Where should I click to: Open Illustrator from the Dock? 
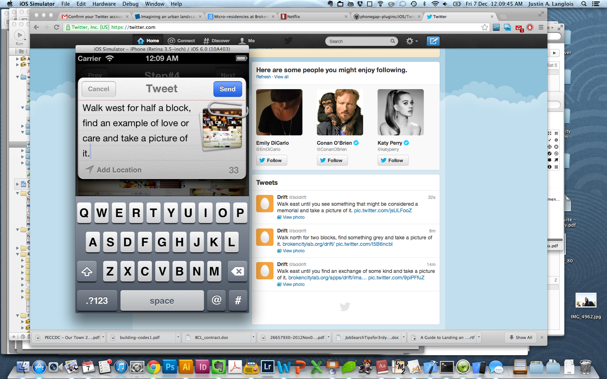[x=186, y=367]
